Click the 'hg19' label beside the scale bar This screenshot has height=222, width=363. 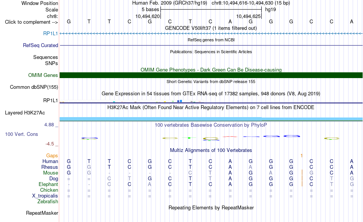click(271, 10)
